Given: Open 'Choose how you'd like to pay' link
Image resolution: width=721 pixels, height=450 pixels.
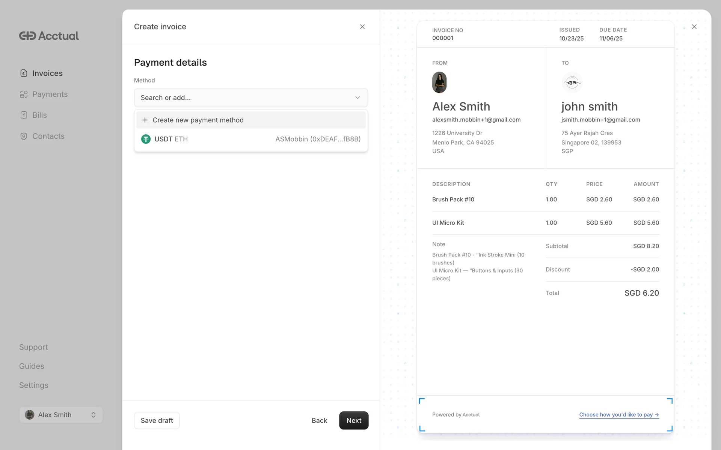Looking at the screenshot, I should [x=618, y=414].
